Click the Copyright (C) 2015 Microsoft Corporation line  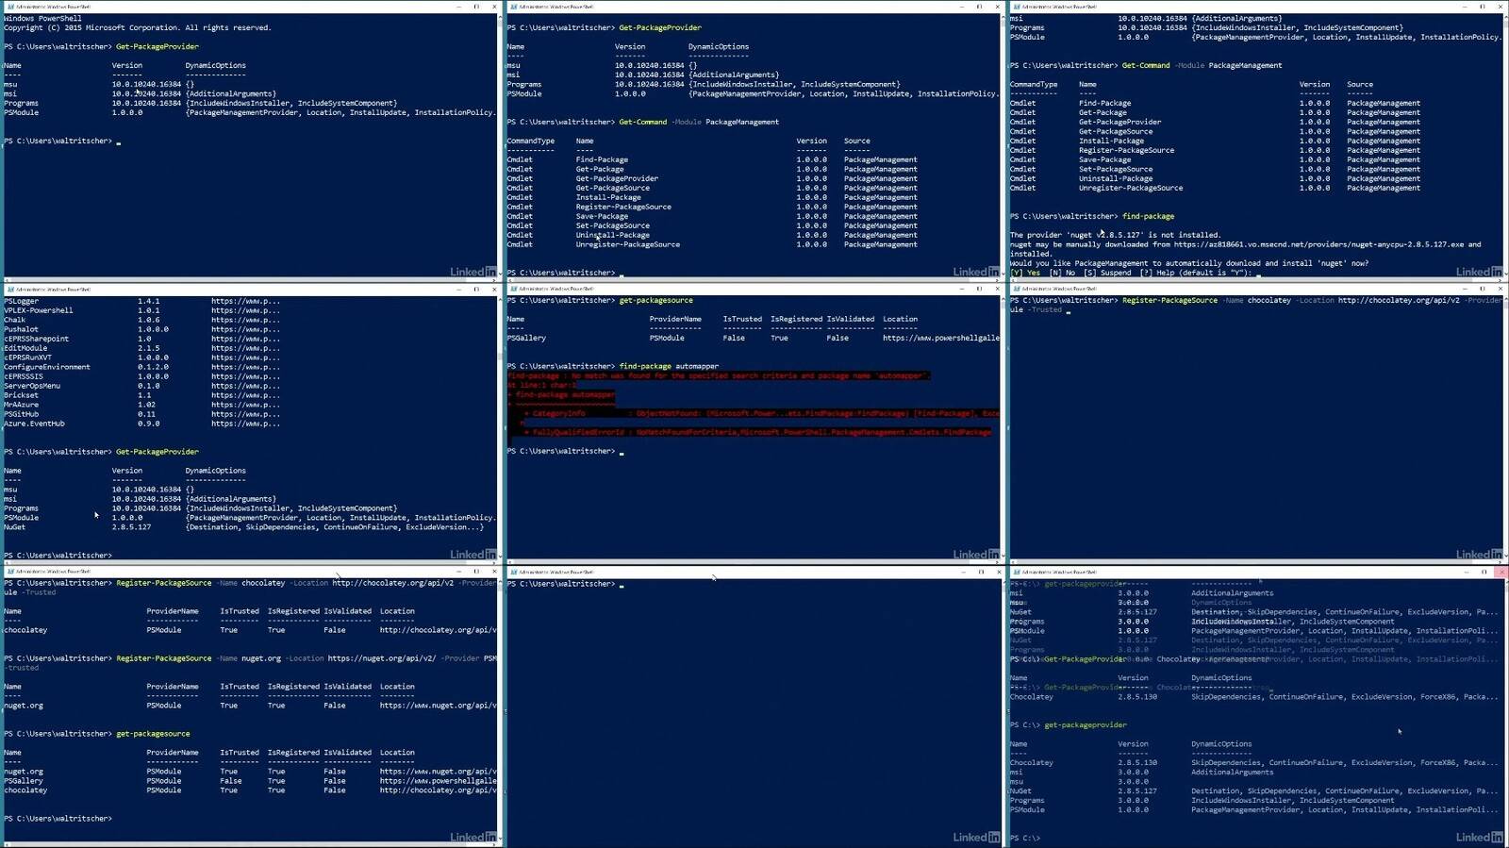(138, 27)
